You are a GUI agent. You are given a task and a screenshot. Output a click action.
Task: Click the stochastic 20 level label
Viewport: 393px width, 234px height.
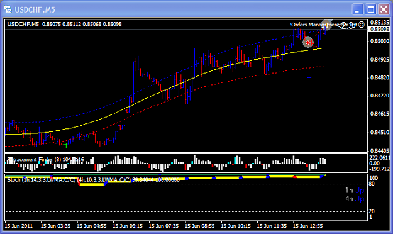372,211
